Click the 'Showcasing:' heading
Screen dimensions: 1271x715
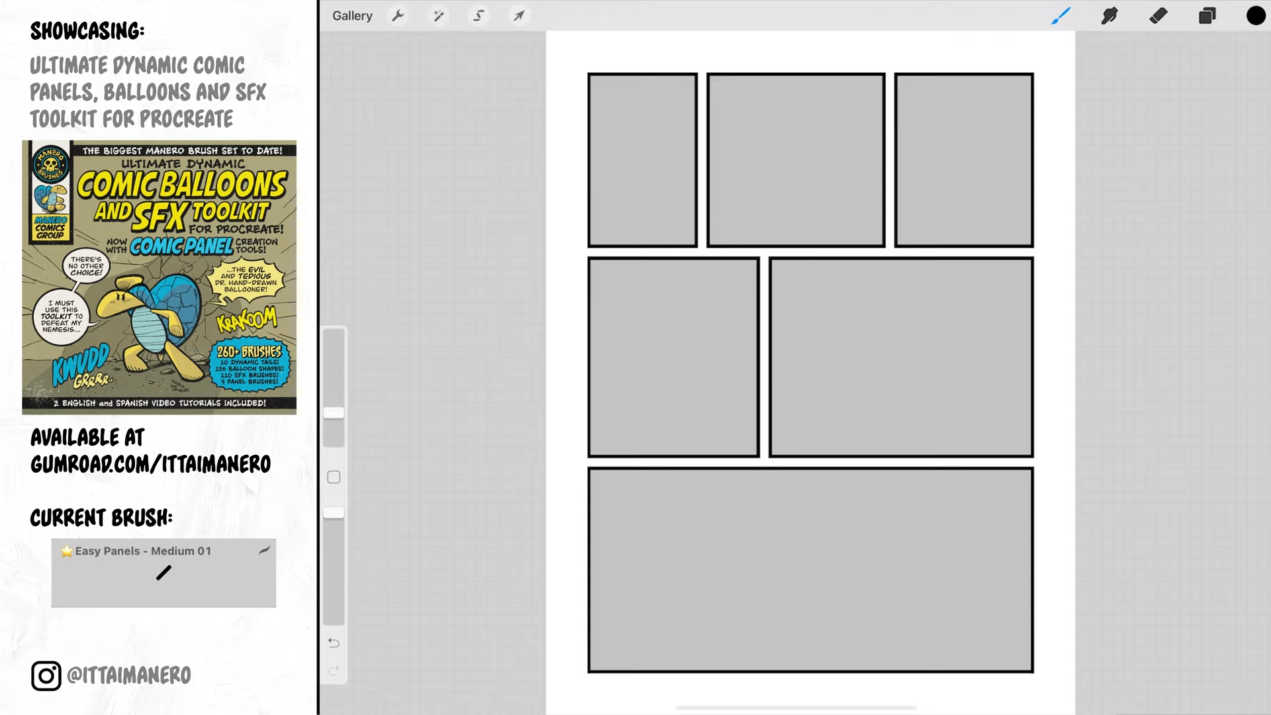pos(87,30)
